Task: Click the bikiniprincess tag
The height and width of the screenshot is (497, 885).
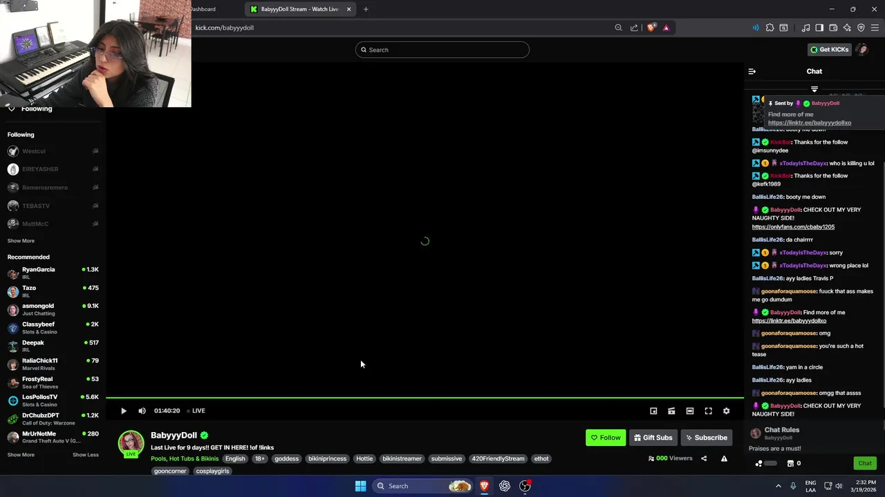Action: pyautogui.click(x=327, y=459)
